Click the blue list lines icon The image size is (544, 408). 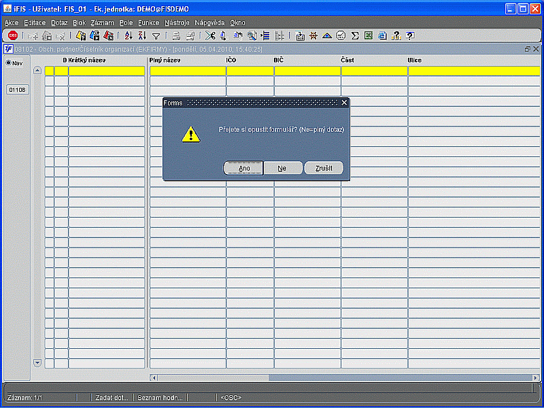(265, 35)
